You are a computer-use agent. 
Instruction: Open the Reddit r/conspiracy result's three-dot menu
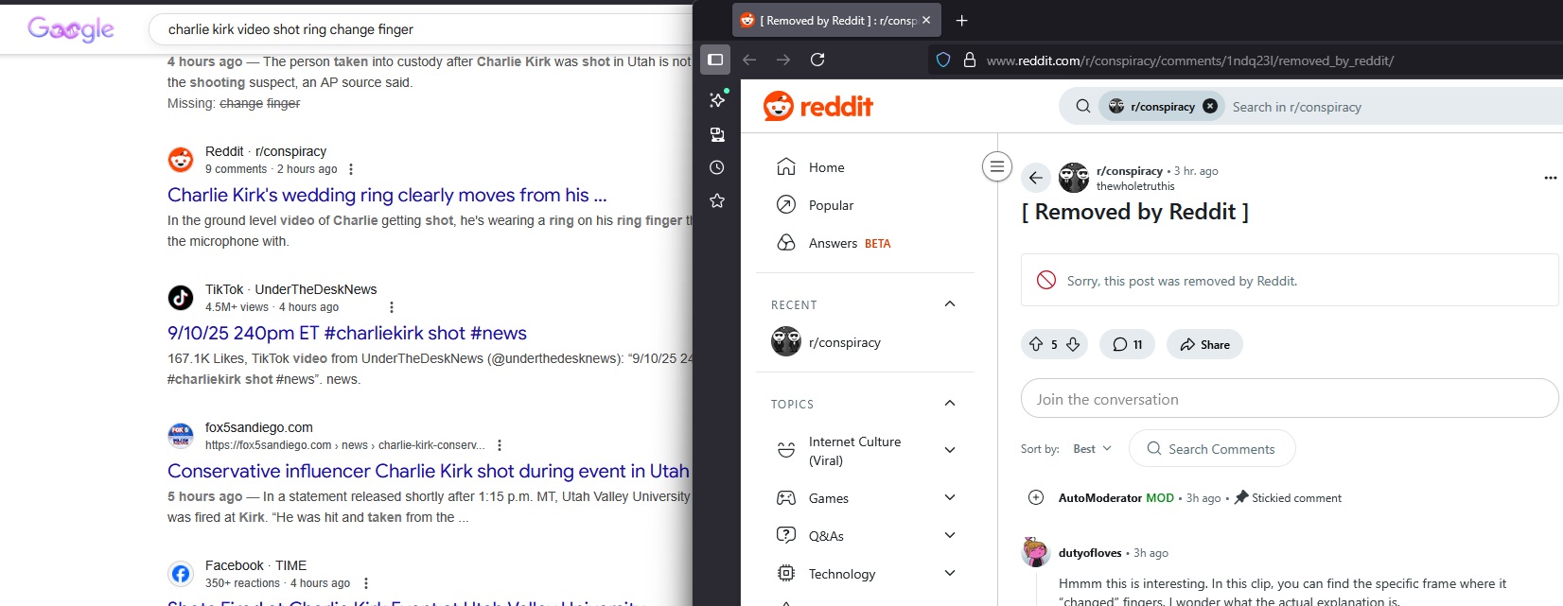351,169
